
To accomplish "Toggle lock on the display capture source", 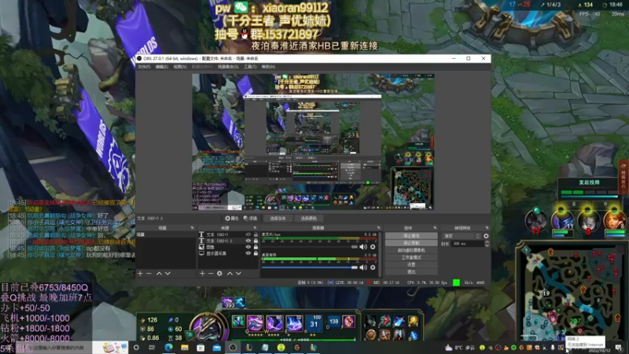I will point(256,253).
